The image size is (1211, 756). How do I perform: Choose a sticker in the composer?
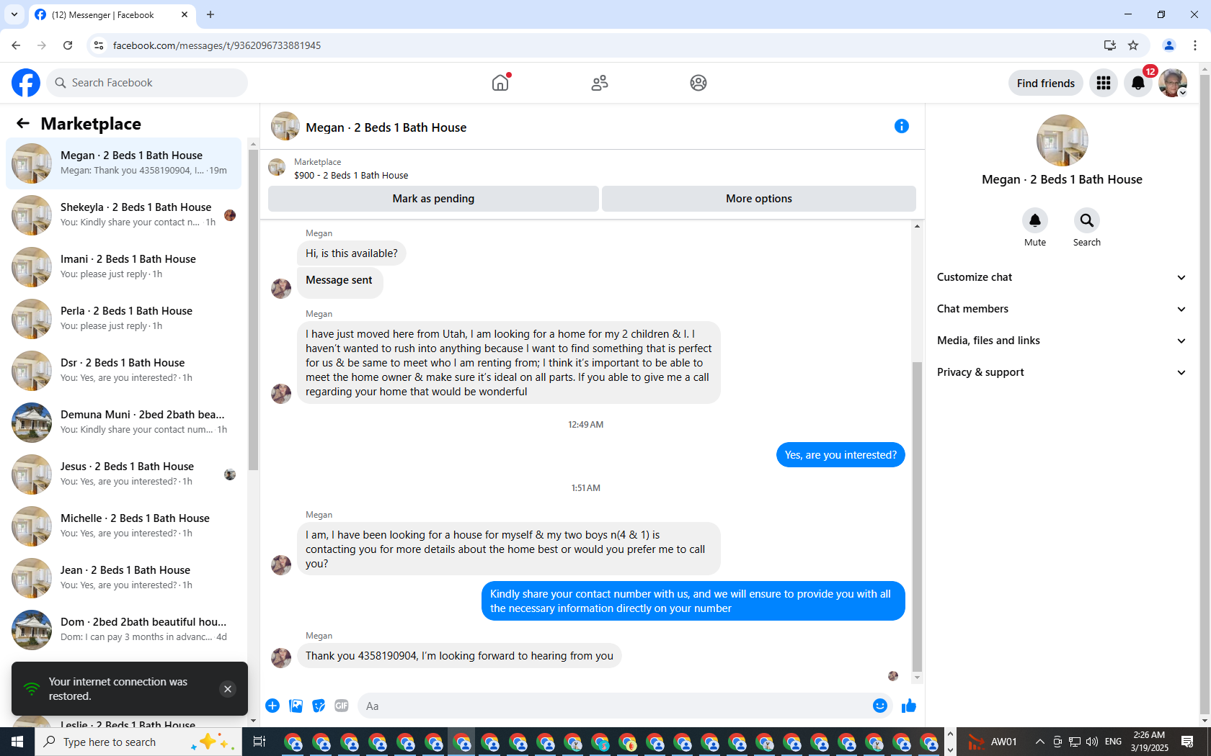tap(319, 706)
